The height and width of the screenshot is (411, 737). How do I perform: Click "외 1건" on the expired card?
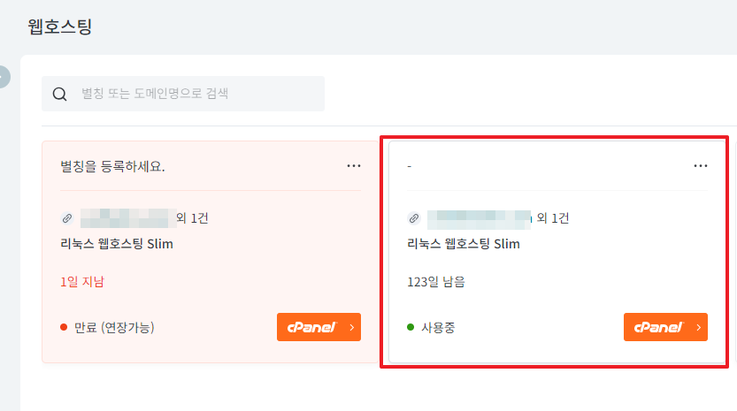pos(192,217)
